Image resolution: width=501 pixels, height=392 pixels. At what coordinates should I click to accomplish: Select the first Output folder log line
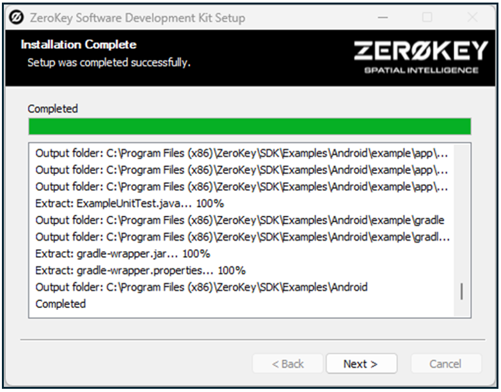coord(241,154)
